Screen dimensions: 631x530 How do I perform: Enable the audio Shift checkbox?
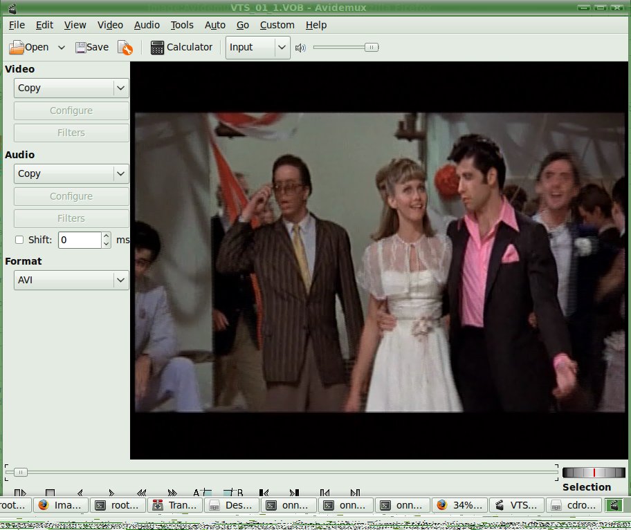tap(19, 240)
